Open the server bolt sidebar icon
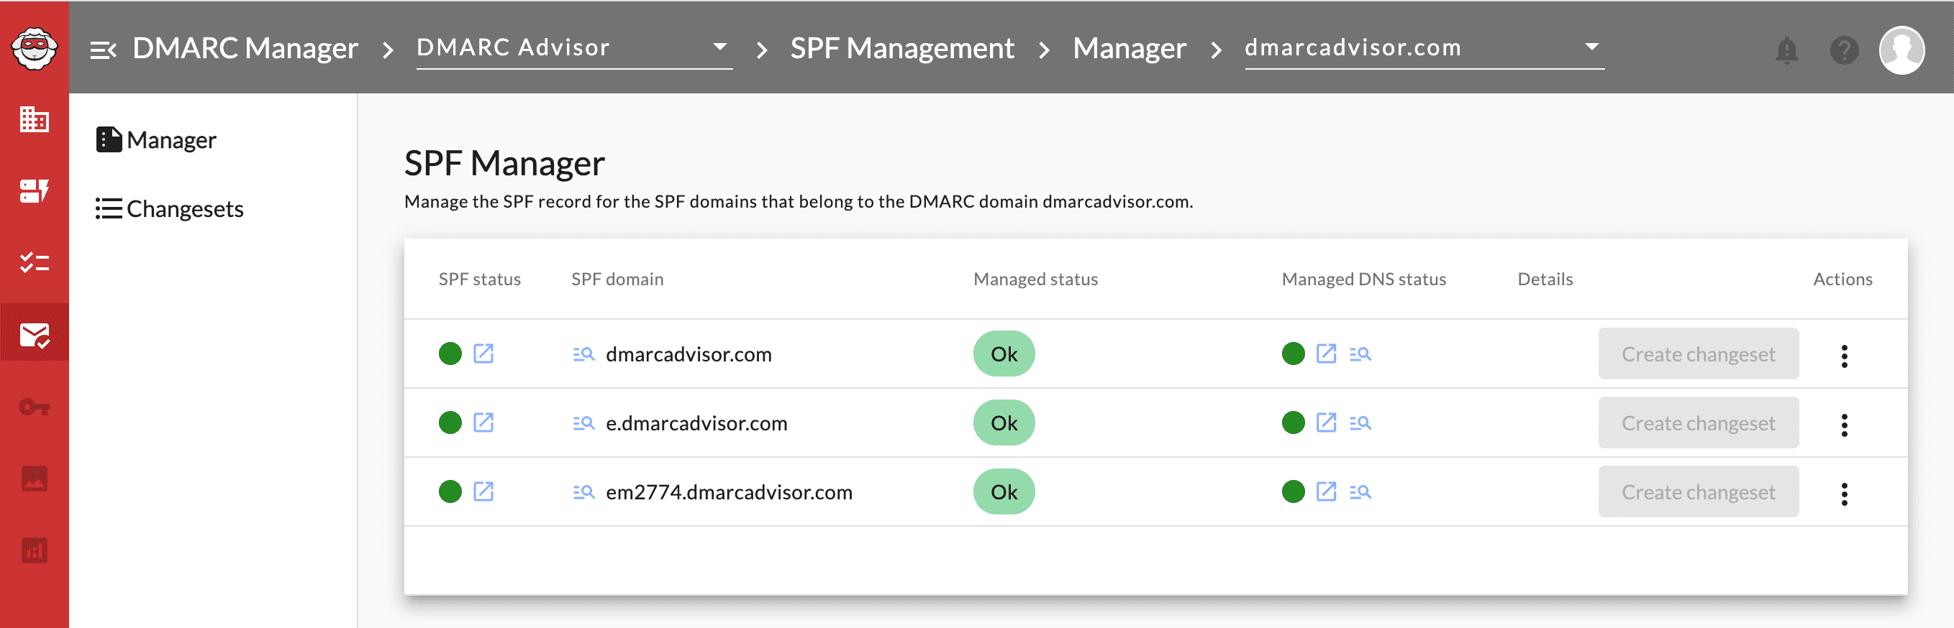 coord(34,190)
